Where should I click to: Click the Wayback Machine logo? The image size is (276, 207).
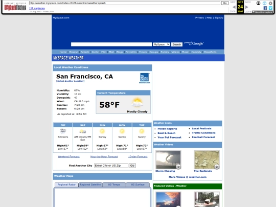coord(15,6)
